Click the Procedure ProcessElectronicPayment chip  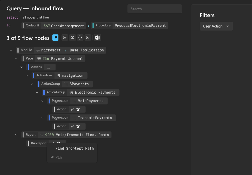click(130, 26)
